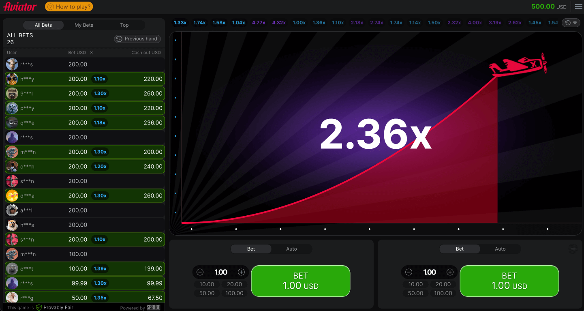This screenshot has height=311, width=584.
Task: Open Previous hand results
Action: tap(137, 39)
